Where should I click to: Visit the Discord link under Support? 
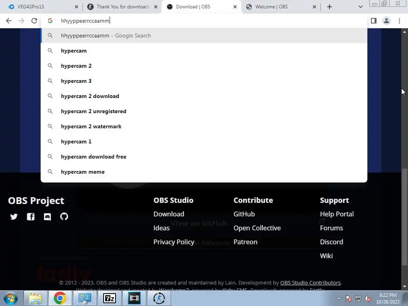(331, 242)
